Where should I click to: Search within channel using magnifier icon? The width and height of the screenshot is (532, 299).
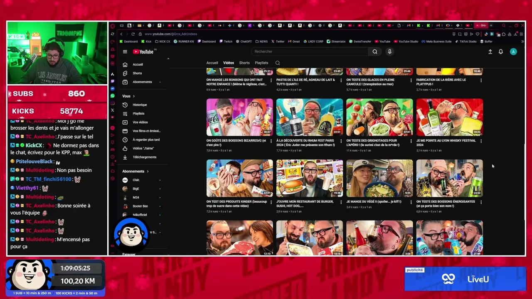tap(278, 63)
